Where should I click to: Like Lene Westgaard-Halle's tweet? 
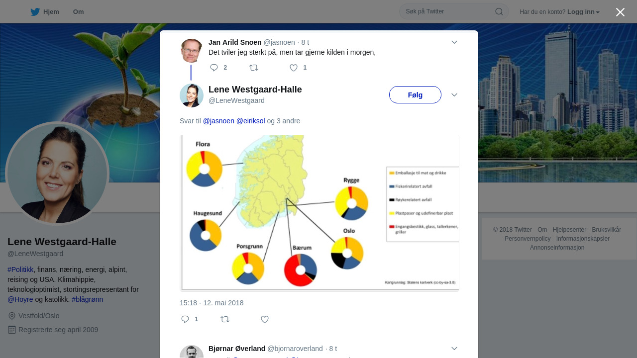pyautogui.click(x=265, y=319)
